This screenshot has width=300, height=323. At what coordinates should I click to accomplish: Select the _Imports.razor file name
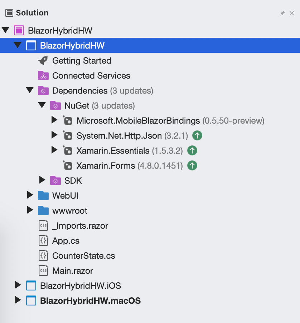(80, 226)
